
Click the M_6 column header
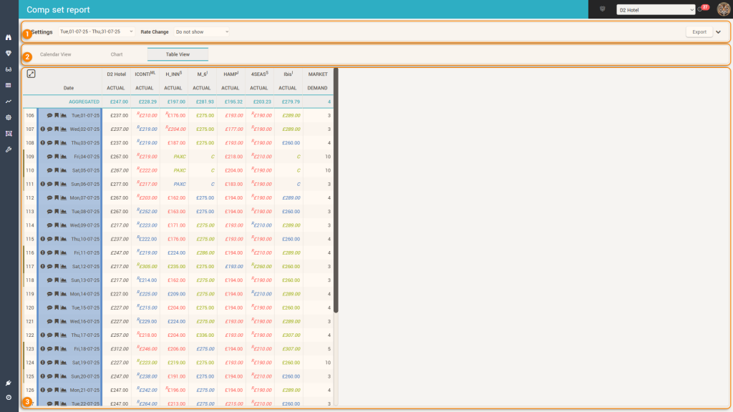click(202, 74)
